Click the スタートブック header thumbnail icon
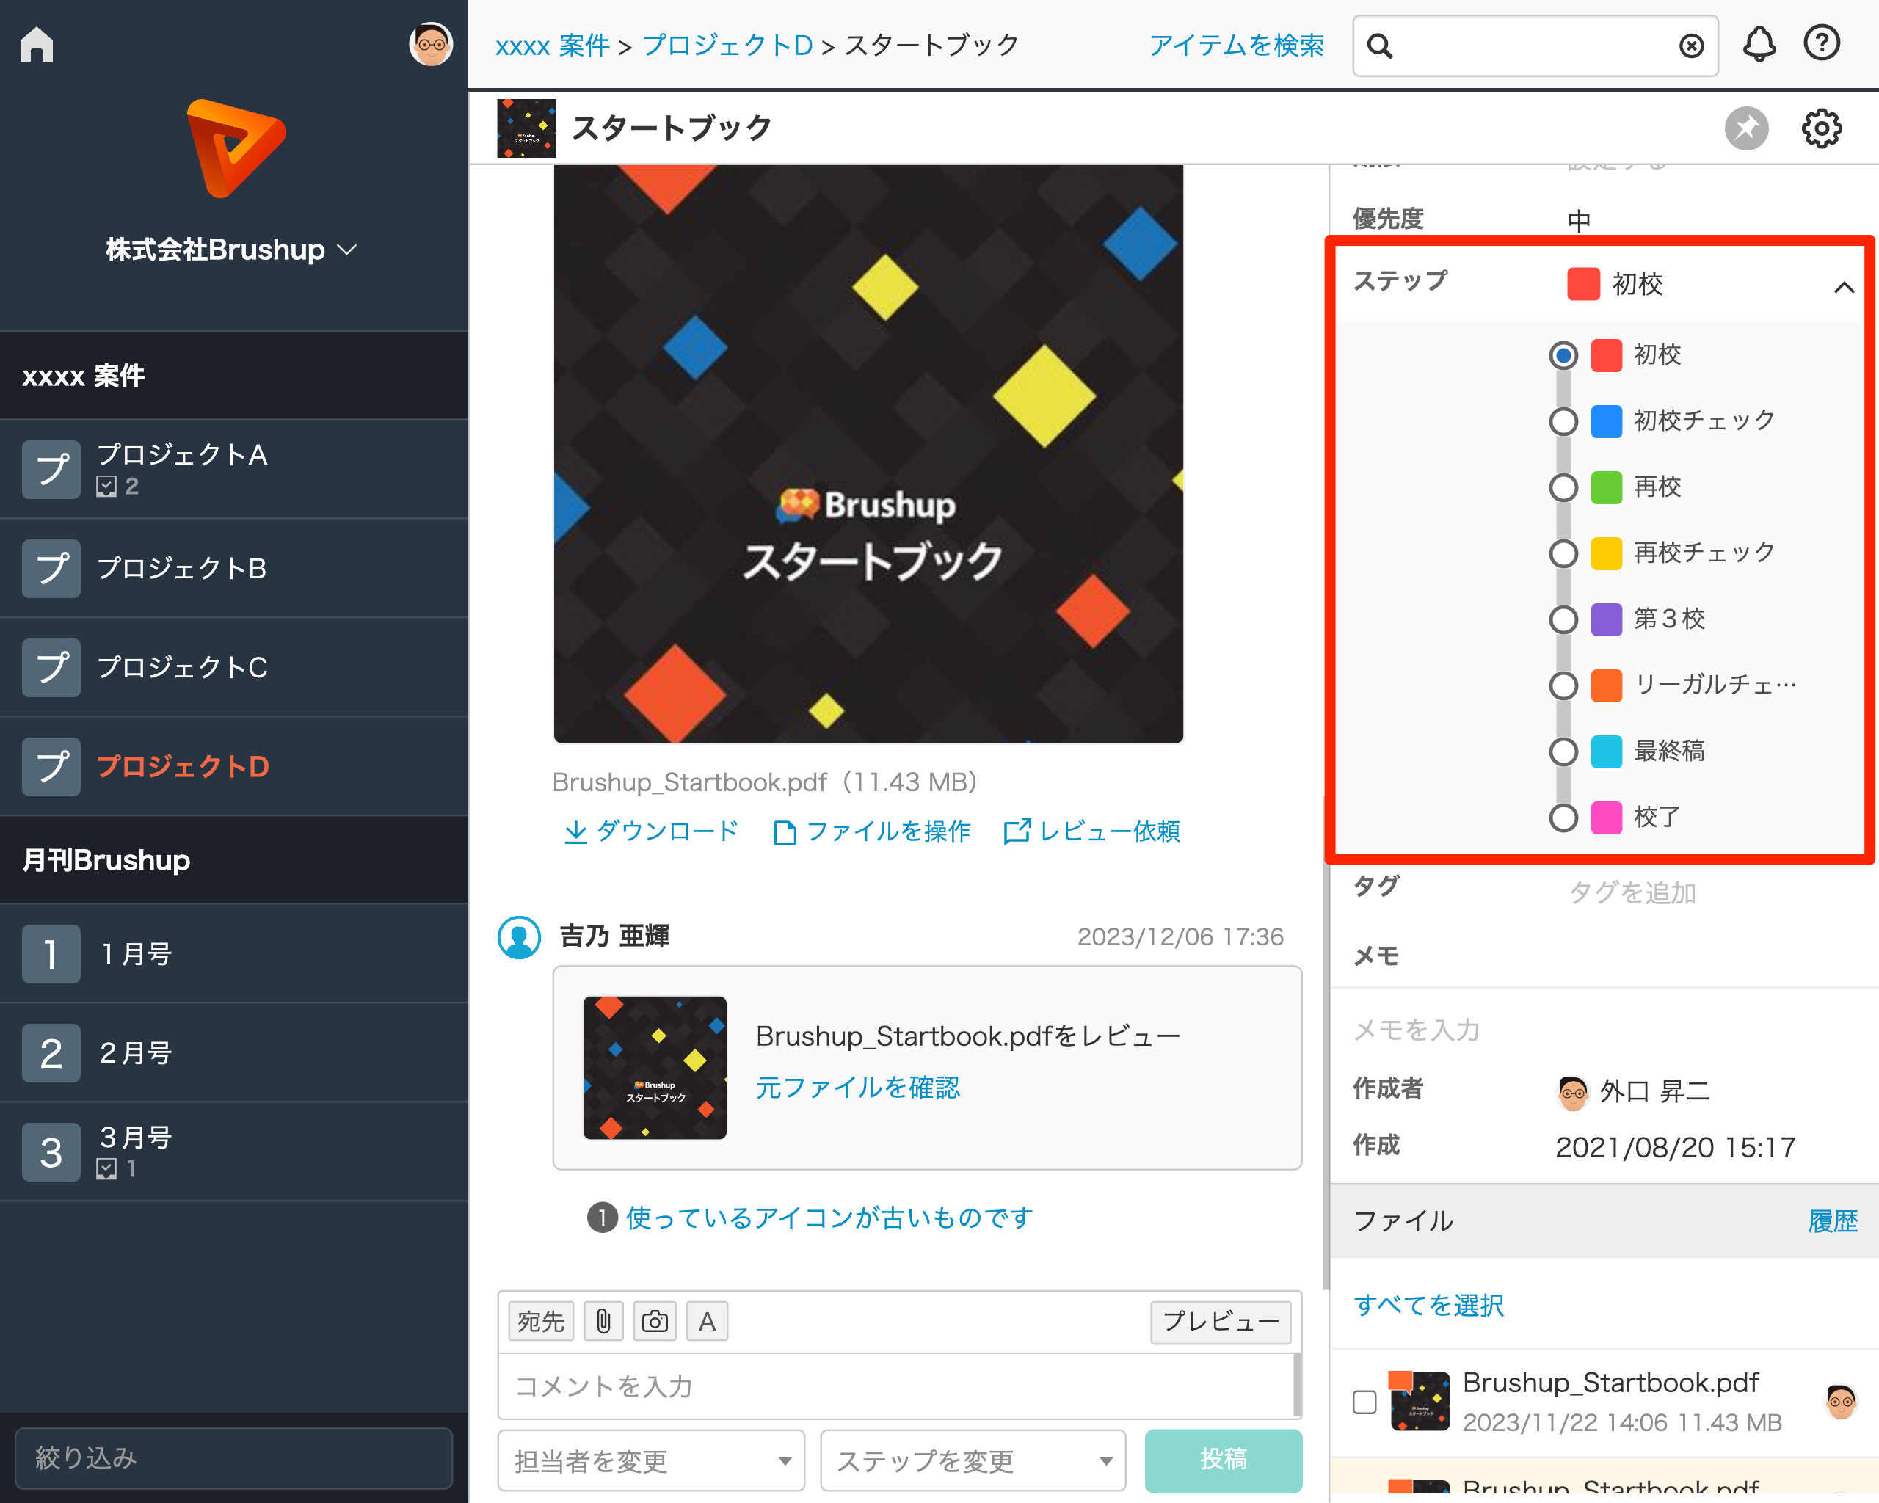 pos(526,128)
